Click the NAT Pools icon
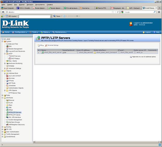 coord(7,83)
